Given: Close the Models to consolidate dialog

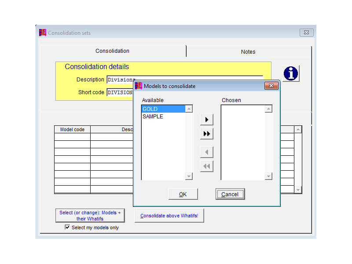Looking at the screenshot, I should pos(271,86).
